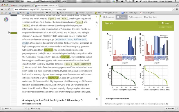The width and height of the screenshot is (179, 112).
Task: Open the downloaded Anand.ai file
Action: point(12,109)
